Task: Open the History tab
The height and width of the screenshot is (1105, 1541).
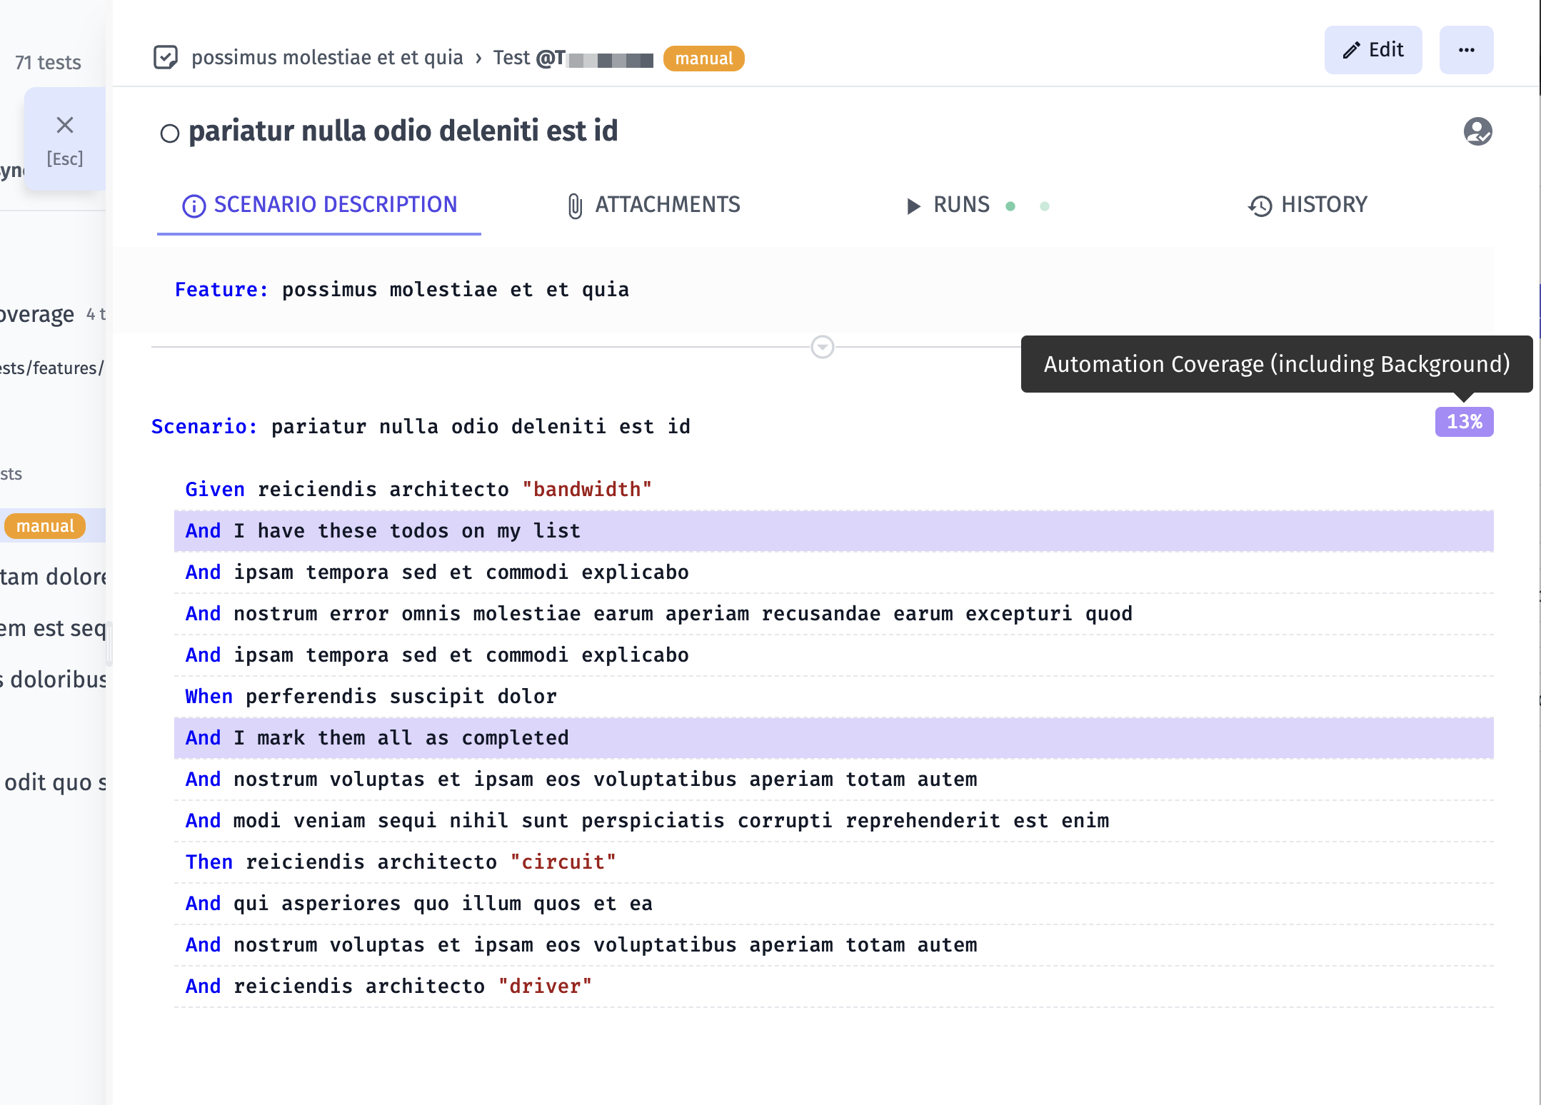Action: click(1307, 206)
